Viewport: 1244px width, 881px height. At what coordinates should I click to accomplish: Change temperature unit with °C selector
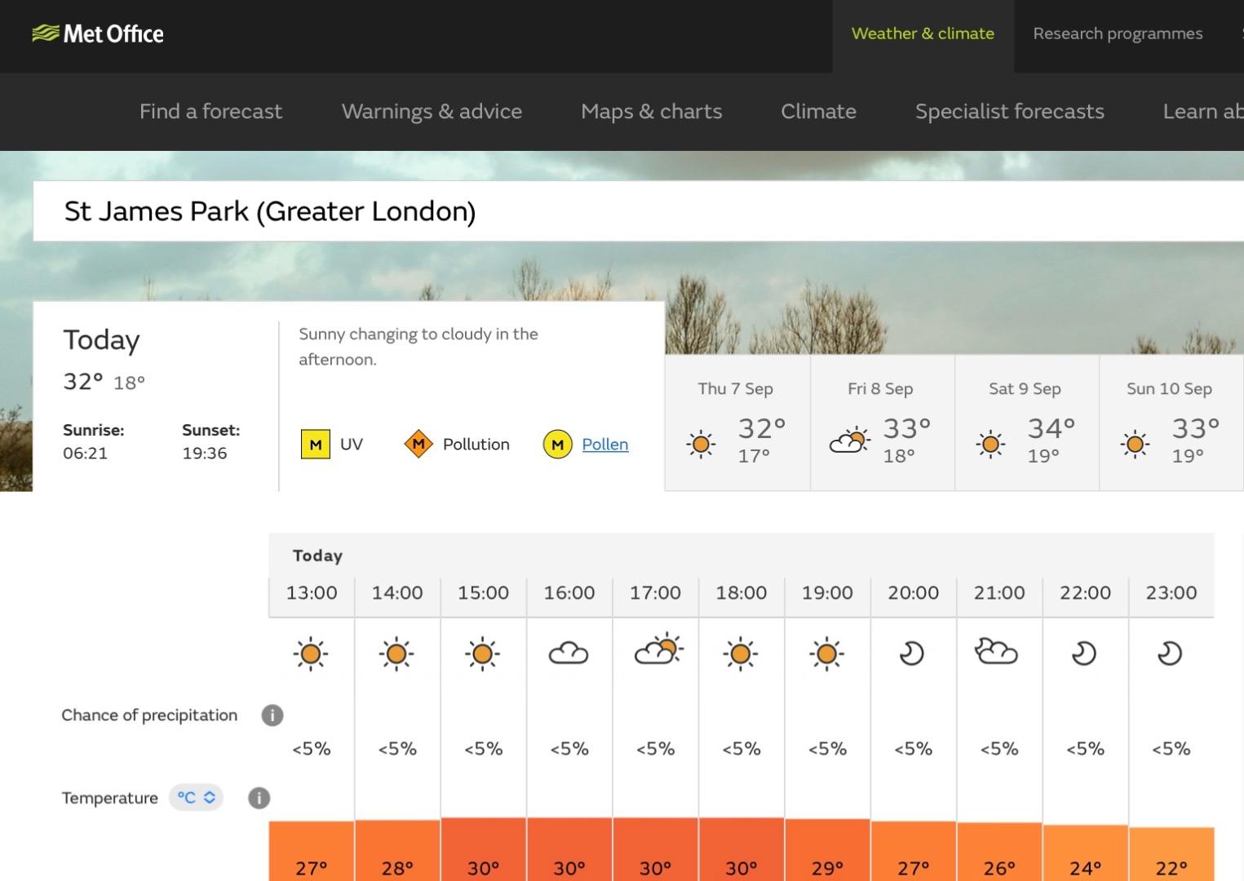(197, 798)
